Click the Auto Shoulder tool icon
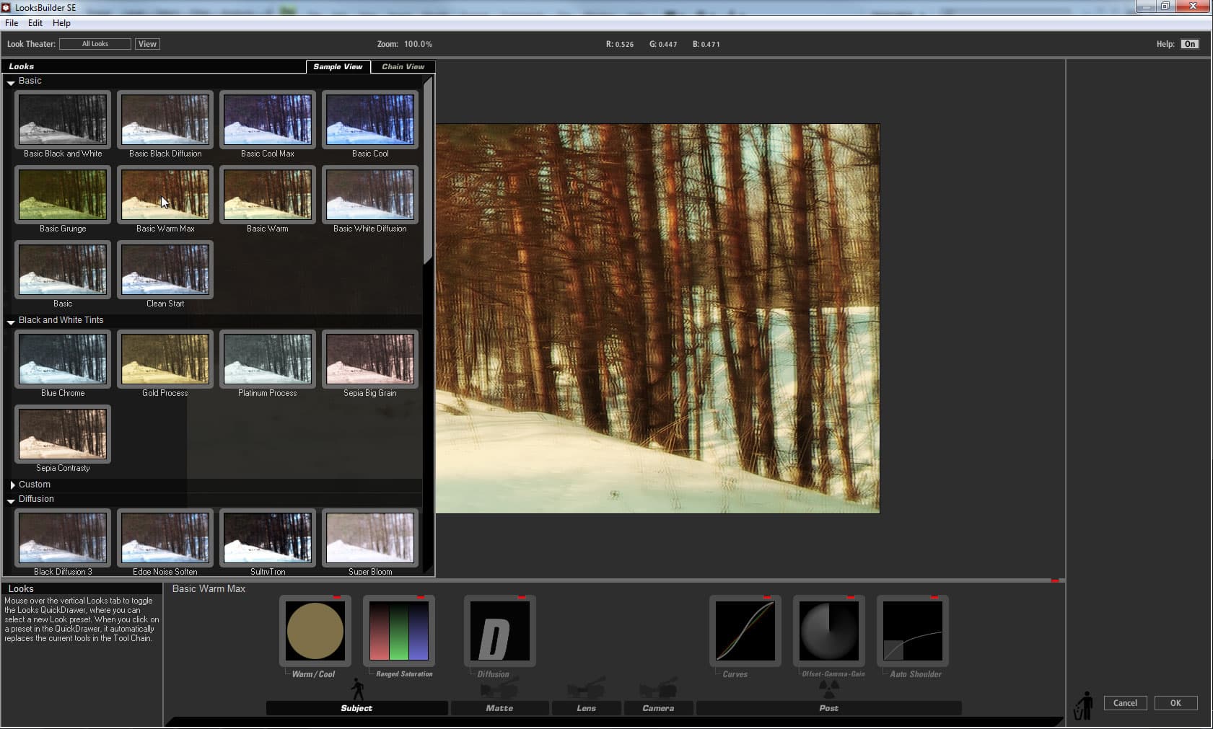Image resolution: width=1213 pixels, height=729 pixels. pos(912,631)
